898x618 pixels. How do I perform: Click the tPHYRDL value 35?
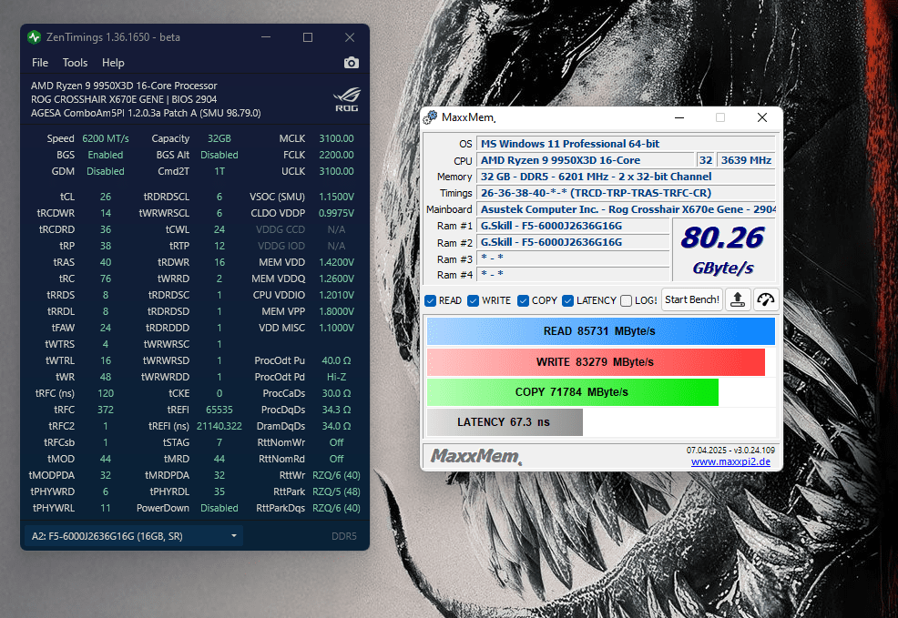click(219, 491)
